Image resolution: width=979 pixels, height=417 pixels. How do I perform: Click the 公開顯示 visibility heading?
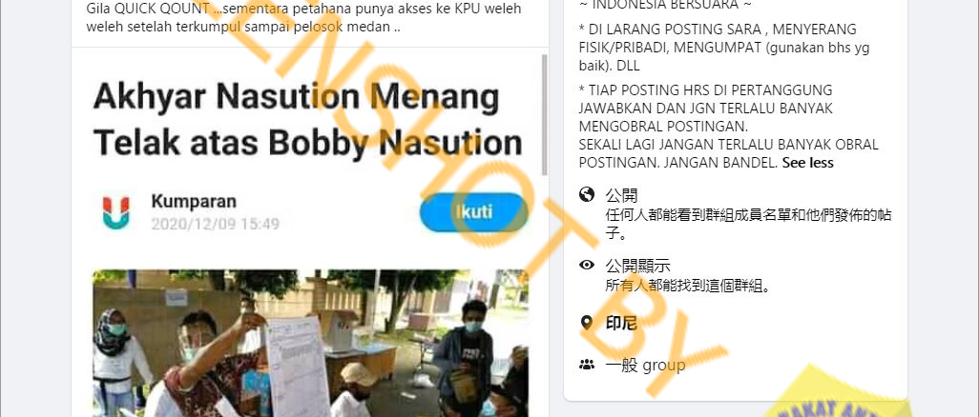[637, 266]
